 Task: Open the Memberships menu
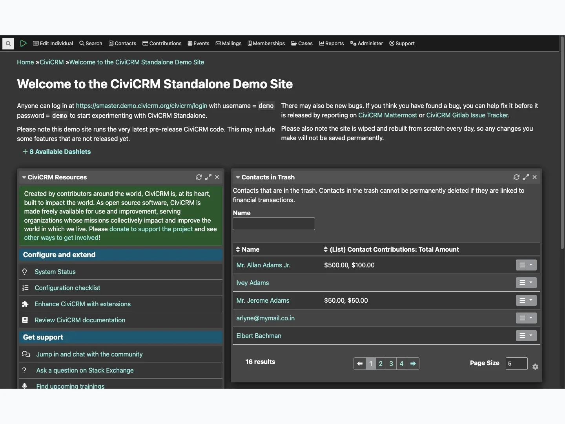click(266, 43)
